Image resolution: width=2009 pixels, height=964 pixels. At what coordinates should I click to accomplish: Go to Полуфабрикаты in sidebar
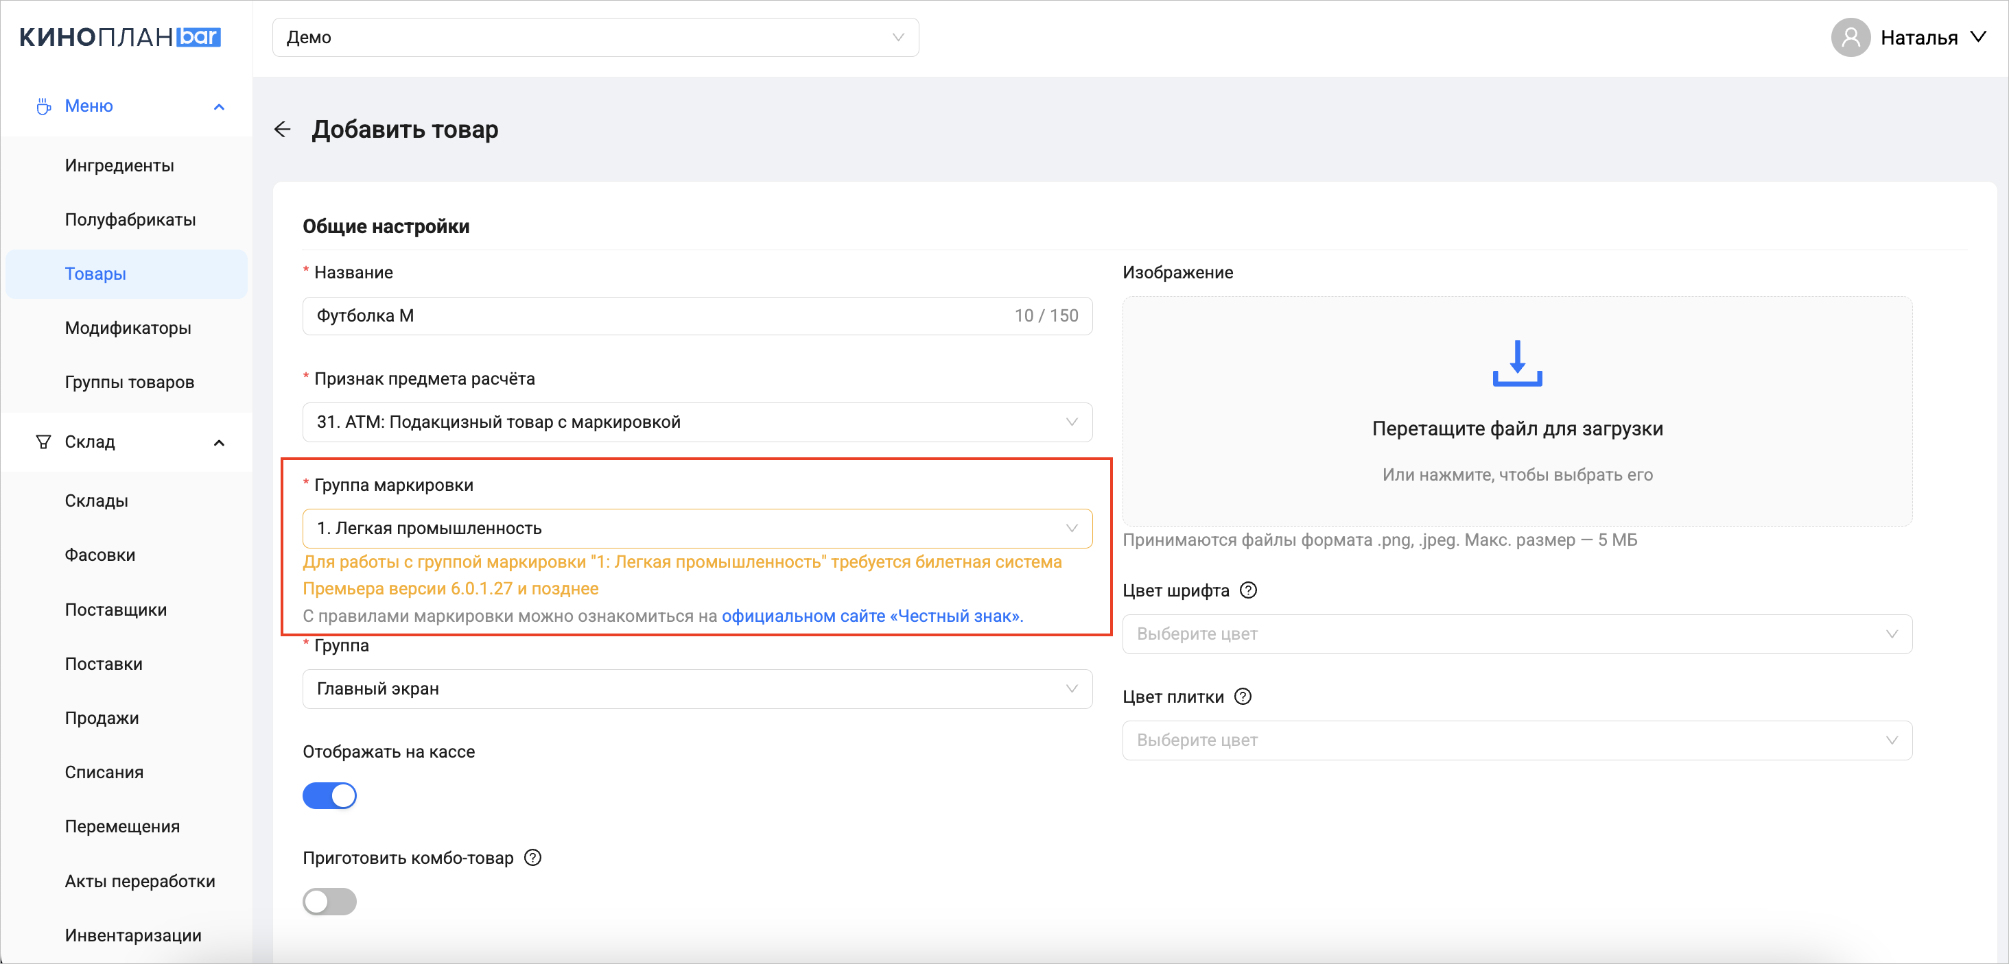(126, 220)
